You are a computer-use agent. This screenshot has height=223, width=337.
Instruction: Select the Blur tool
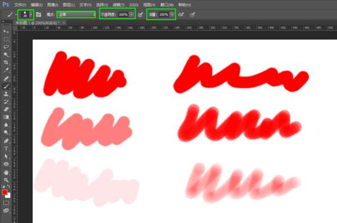click(x=6, y=125)
